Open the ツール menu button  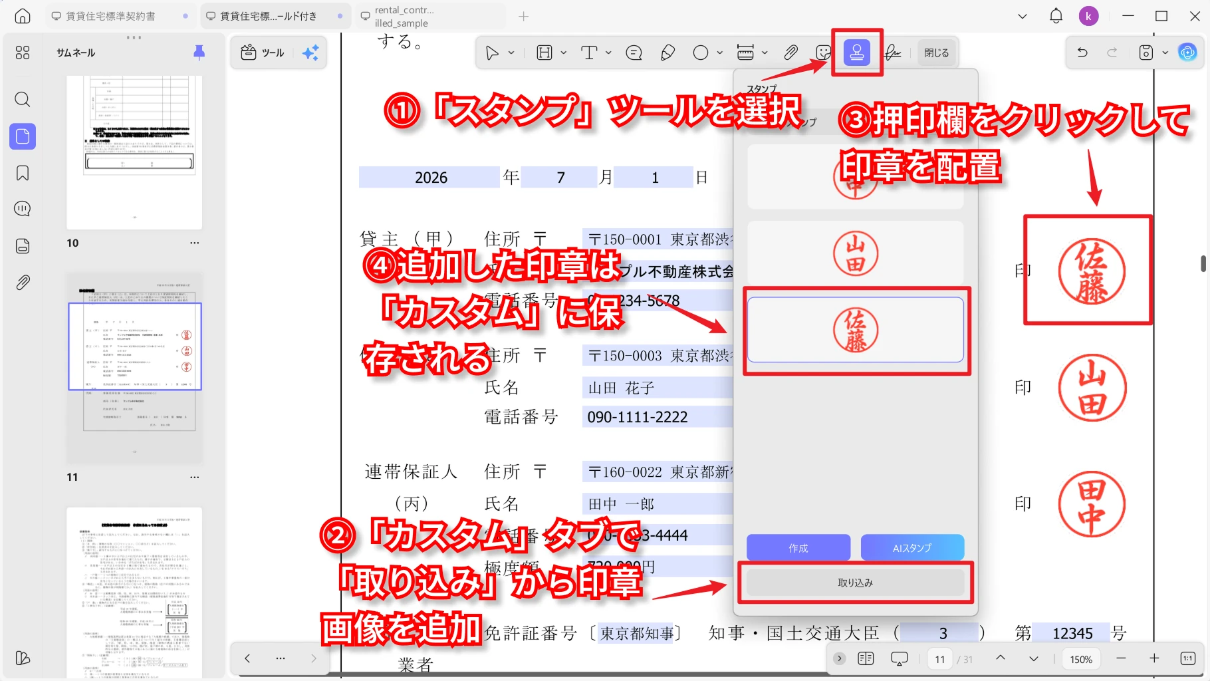(x=263, y=53)
